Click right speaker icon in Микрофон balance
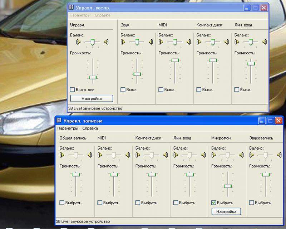Viewport: 286px width, 229px height. (x=242, y=155)
